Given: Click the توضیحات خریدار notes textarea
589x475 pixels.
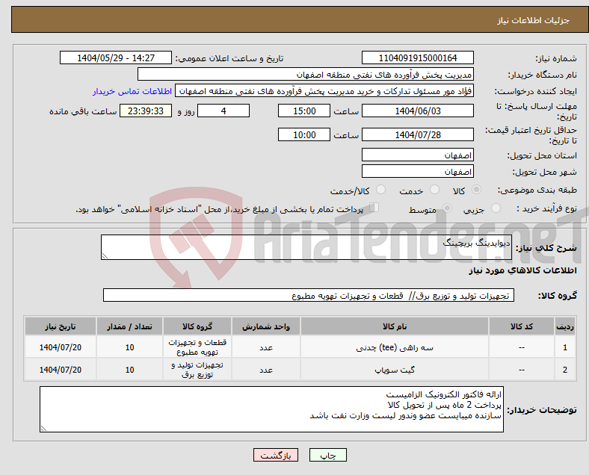Looking at the screenshot, I should coord(271,409).
